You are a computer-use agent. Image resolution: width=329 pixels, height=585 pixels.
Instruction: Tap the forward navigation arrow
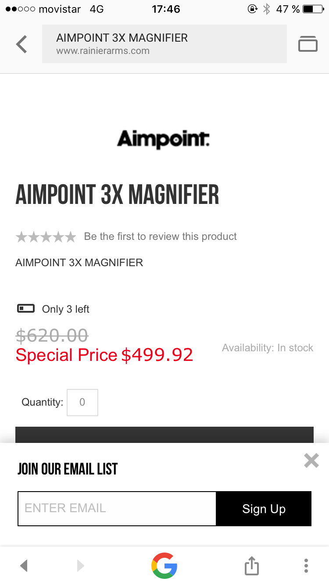80,565
